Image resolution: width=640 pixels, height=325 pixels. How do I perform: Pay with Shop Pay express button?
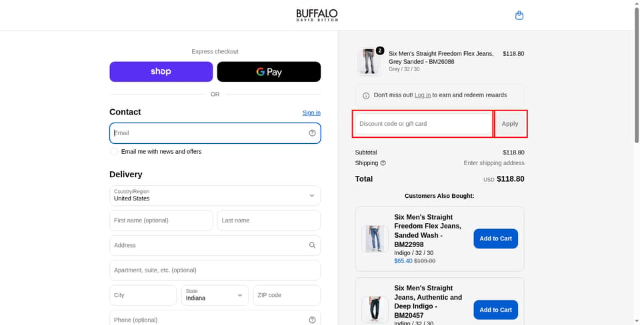click(x=161, y=72)
